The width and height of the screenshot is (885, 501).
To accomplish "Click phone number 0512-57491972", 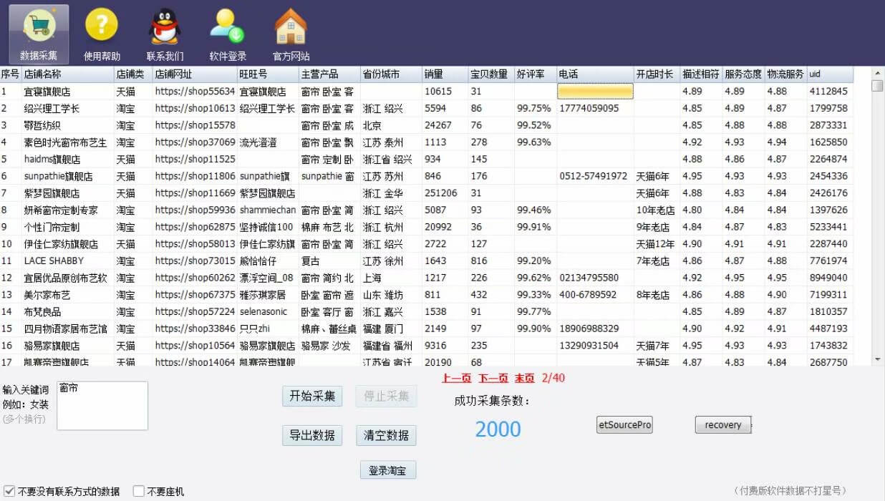I will (593, 176).
